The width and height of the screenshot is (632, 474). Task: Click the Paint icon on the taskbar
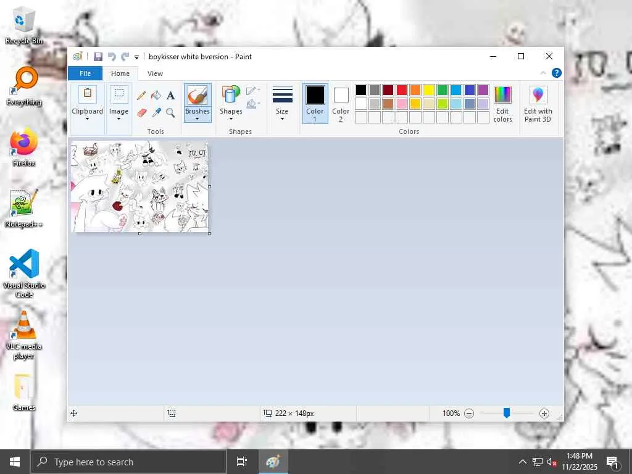[x=273, y=462]
